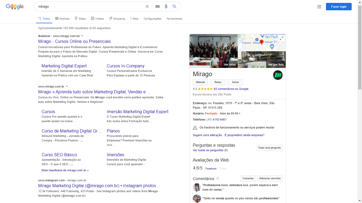Click the warning triangle icon about hours

click(x=195, y=128)
